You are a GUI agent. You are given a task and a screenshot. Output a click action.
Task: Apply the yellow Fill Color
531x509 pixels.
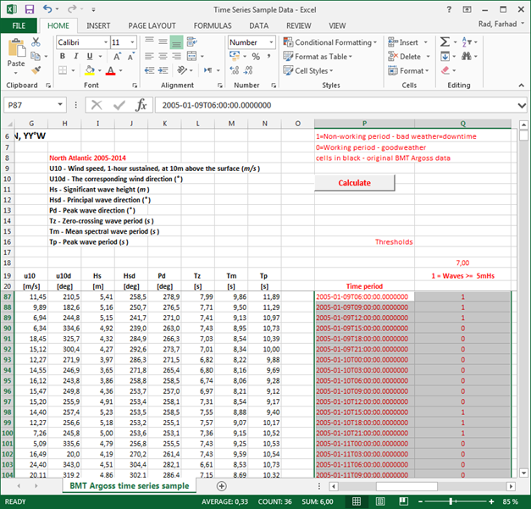(90, 70)
